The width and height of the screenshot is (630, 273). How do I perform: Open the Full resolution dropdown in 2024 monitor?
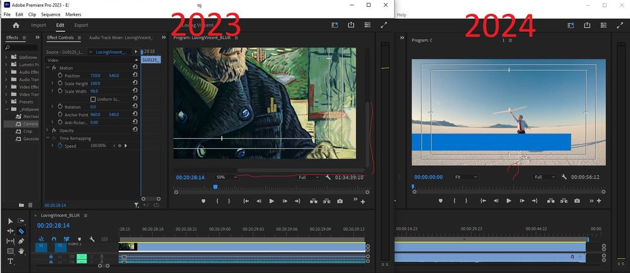click(545, 177)
